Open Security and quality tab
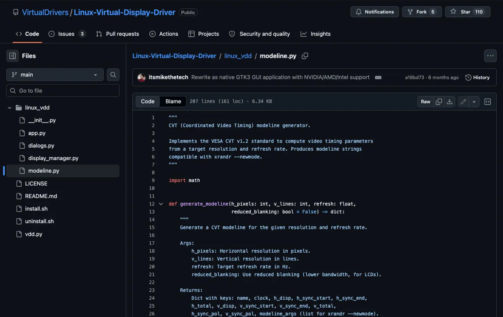503x317 pixels. click(x=260, y=34)
